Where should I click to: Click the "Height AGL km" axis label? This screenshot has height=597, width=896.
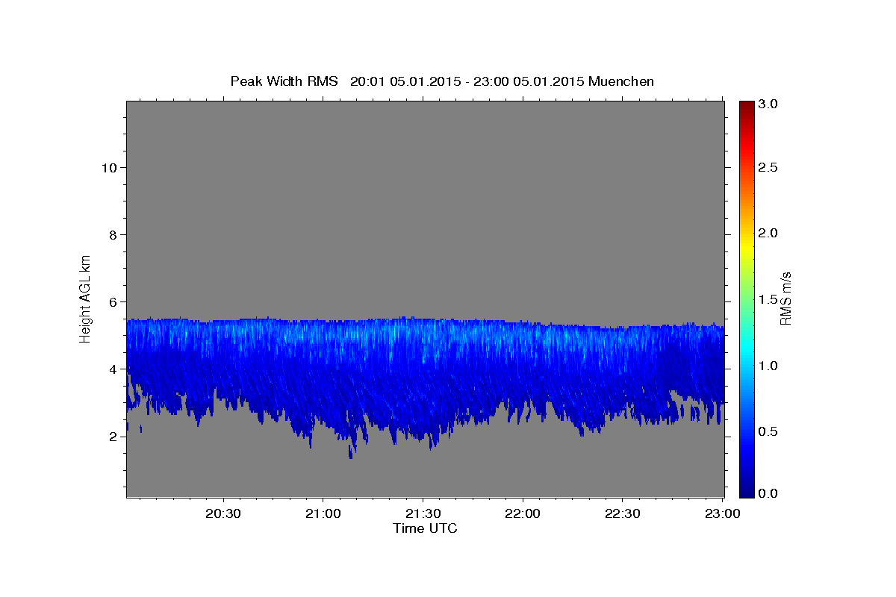coord(85,298)
